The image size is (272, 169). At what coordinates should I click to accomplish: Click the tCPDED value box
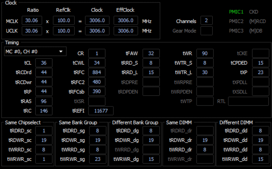[x=260, y=63]
